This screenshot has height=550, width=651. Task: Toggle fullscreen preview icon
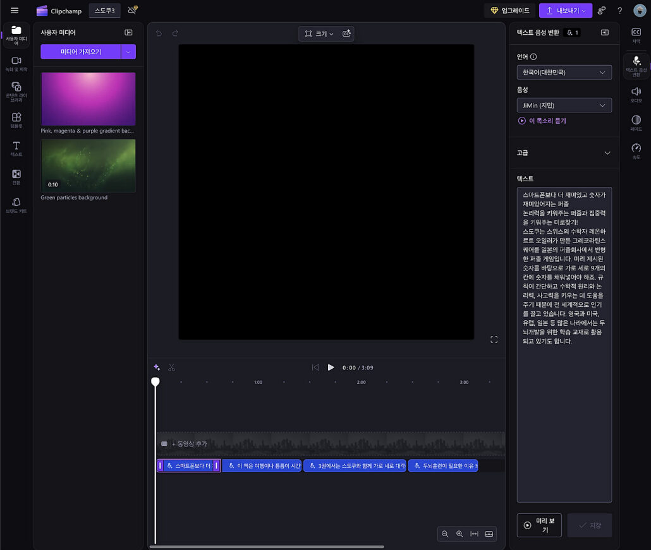tap(494, 340)
